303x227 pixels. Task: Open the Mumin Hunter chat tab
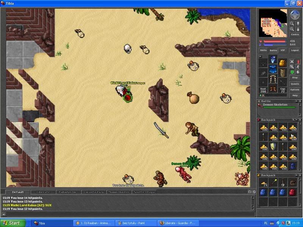(119, 192)
